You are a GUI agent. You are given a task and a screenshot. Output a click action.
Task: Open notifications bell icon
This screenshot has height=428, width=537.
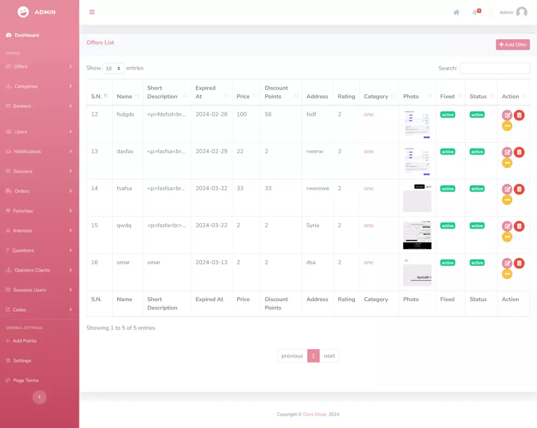[475, 12]
